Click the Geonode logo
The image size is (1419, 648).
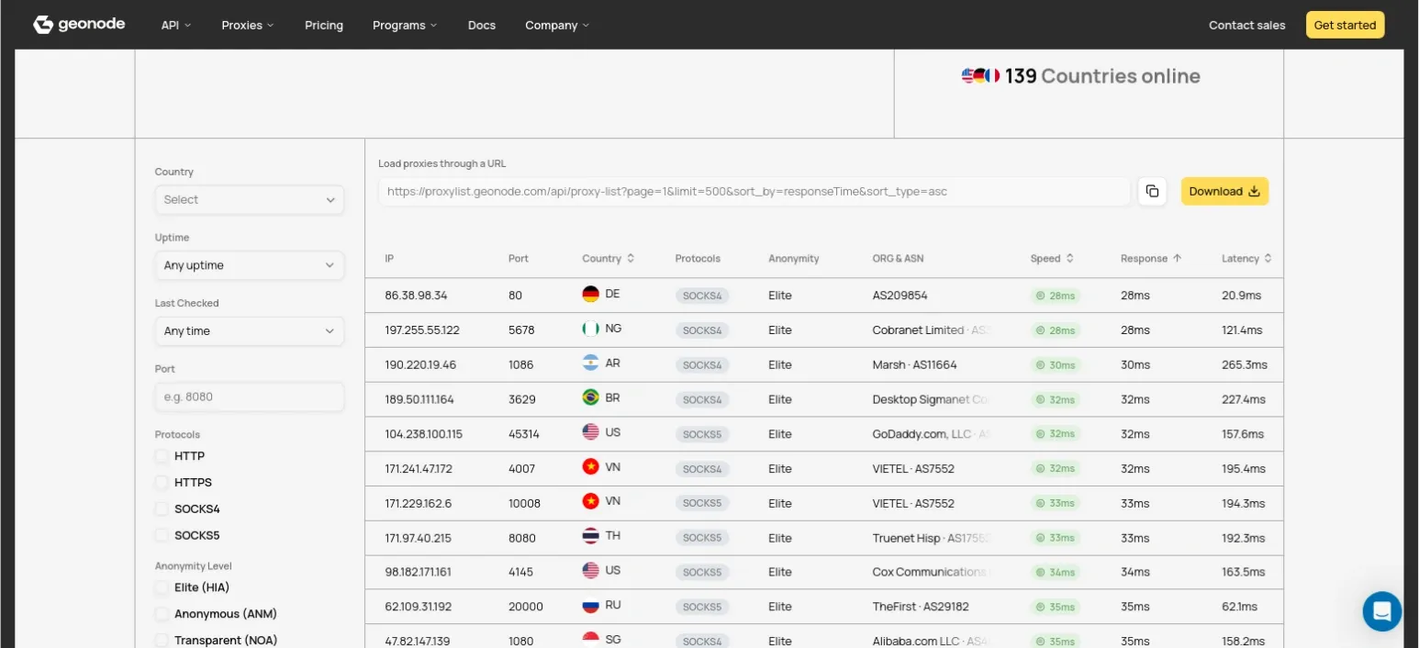[x=79, y=25]
